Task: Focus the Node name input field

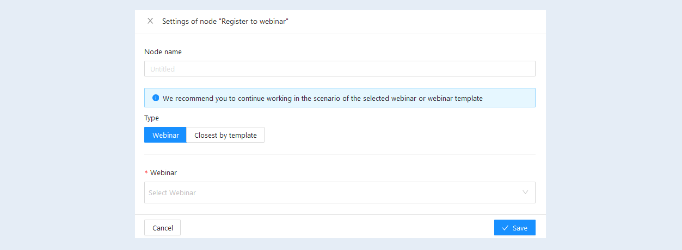Action: 340,69
